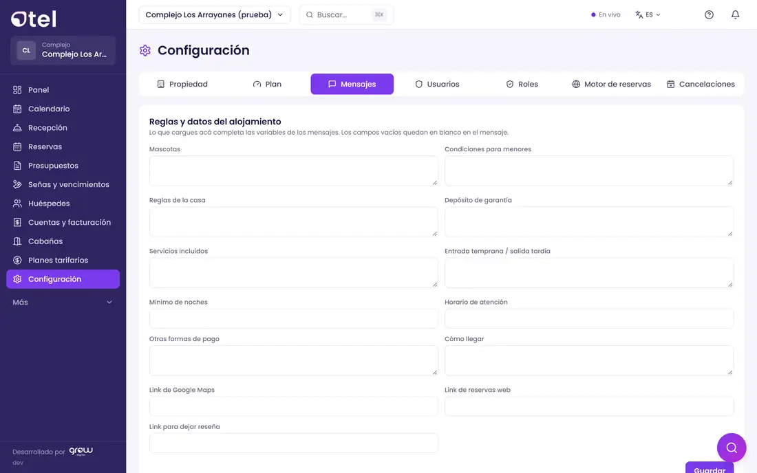Viewport: 757px width, 473px height.
Task: Click the round purple search chat bubble
Action: point(732,448)
